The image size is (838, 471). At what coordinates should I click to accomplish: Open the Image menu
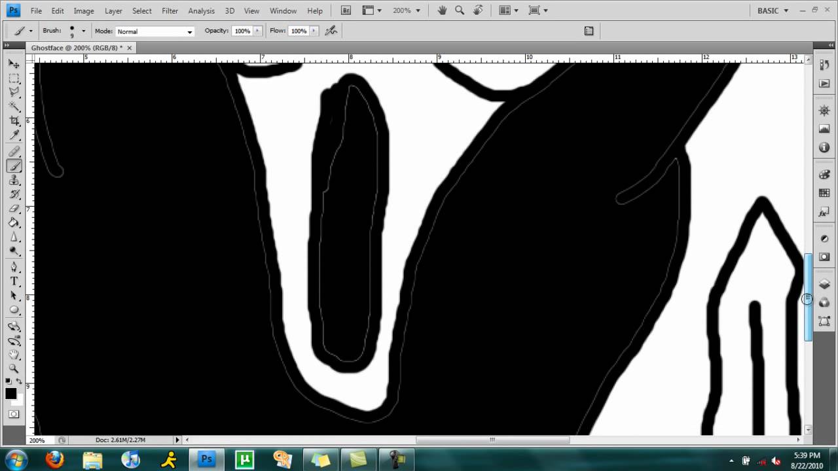click(x=83, y=11)
